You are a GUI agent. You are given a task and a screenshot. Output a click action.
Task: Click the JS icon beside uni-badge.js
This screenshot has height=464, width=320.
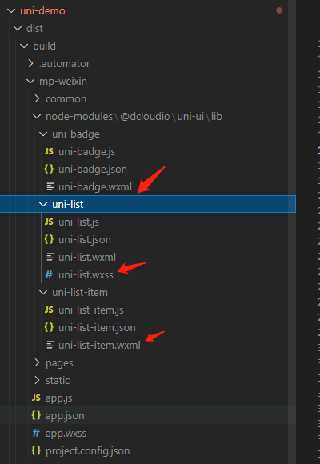pyautogui.click(x=49, y=152)
